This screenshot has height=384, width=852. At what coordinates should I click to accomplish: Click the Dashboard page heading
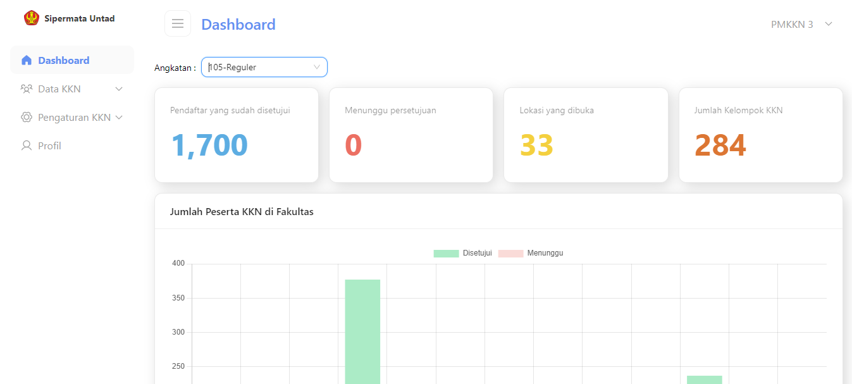click(x=238, y=25)
